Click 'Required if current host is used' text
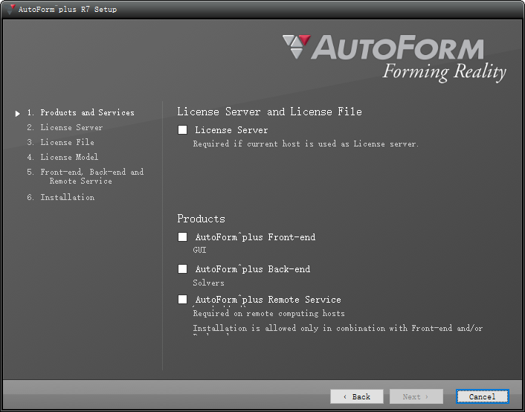Screen dimensions: 525x412 coord(306,144)
